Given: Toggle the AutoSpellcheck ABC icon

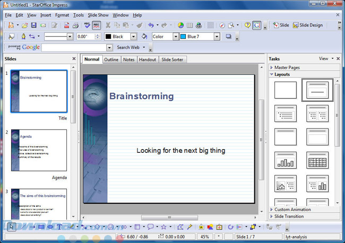Looking at the screenshot, I should click(x=96, y=25).
